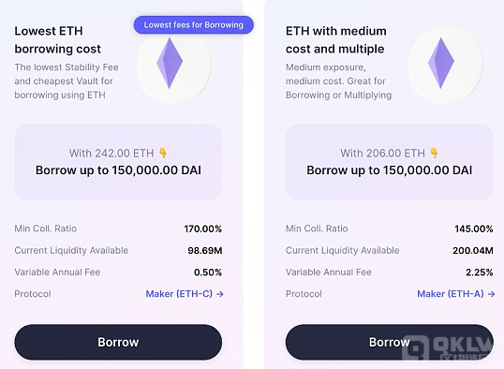Select the Lowest fees for Borrowing badge

point(194,24)
